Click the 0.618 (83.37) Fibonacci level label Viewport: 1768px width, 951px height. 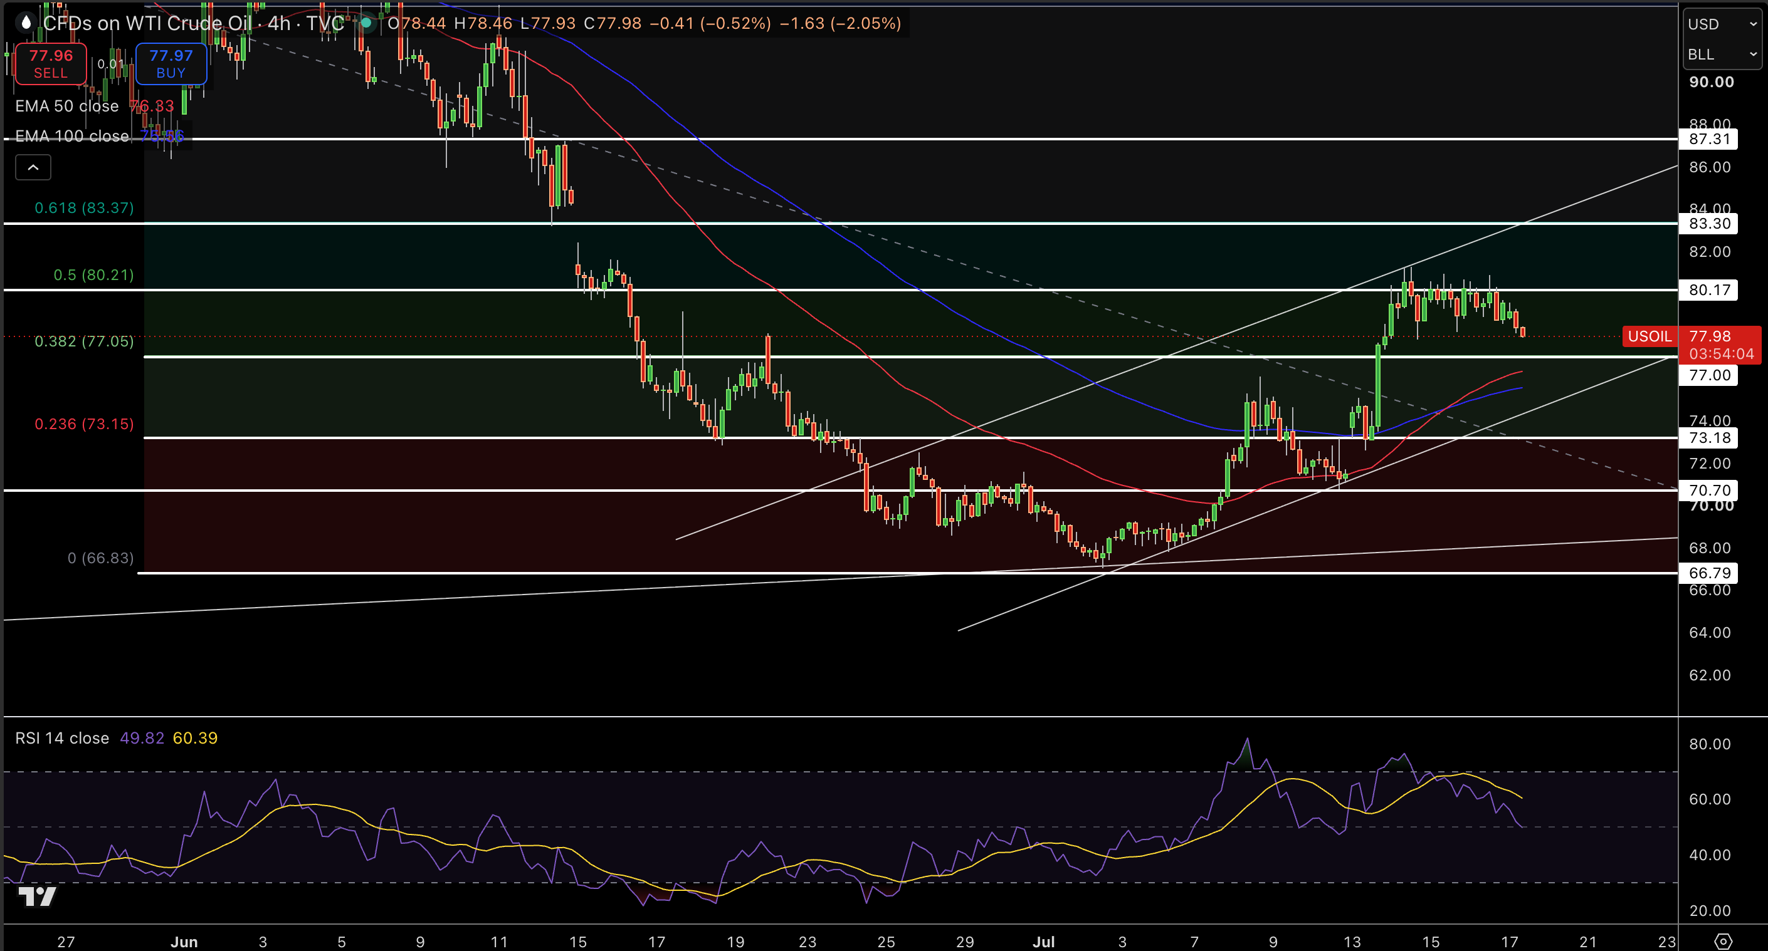(x=85, y=208)
